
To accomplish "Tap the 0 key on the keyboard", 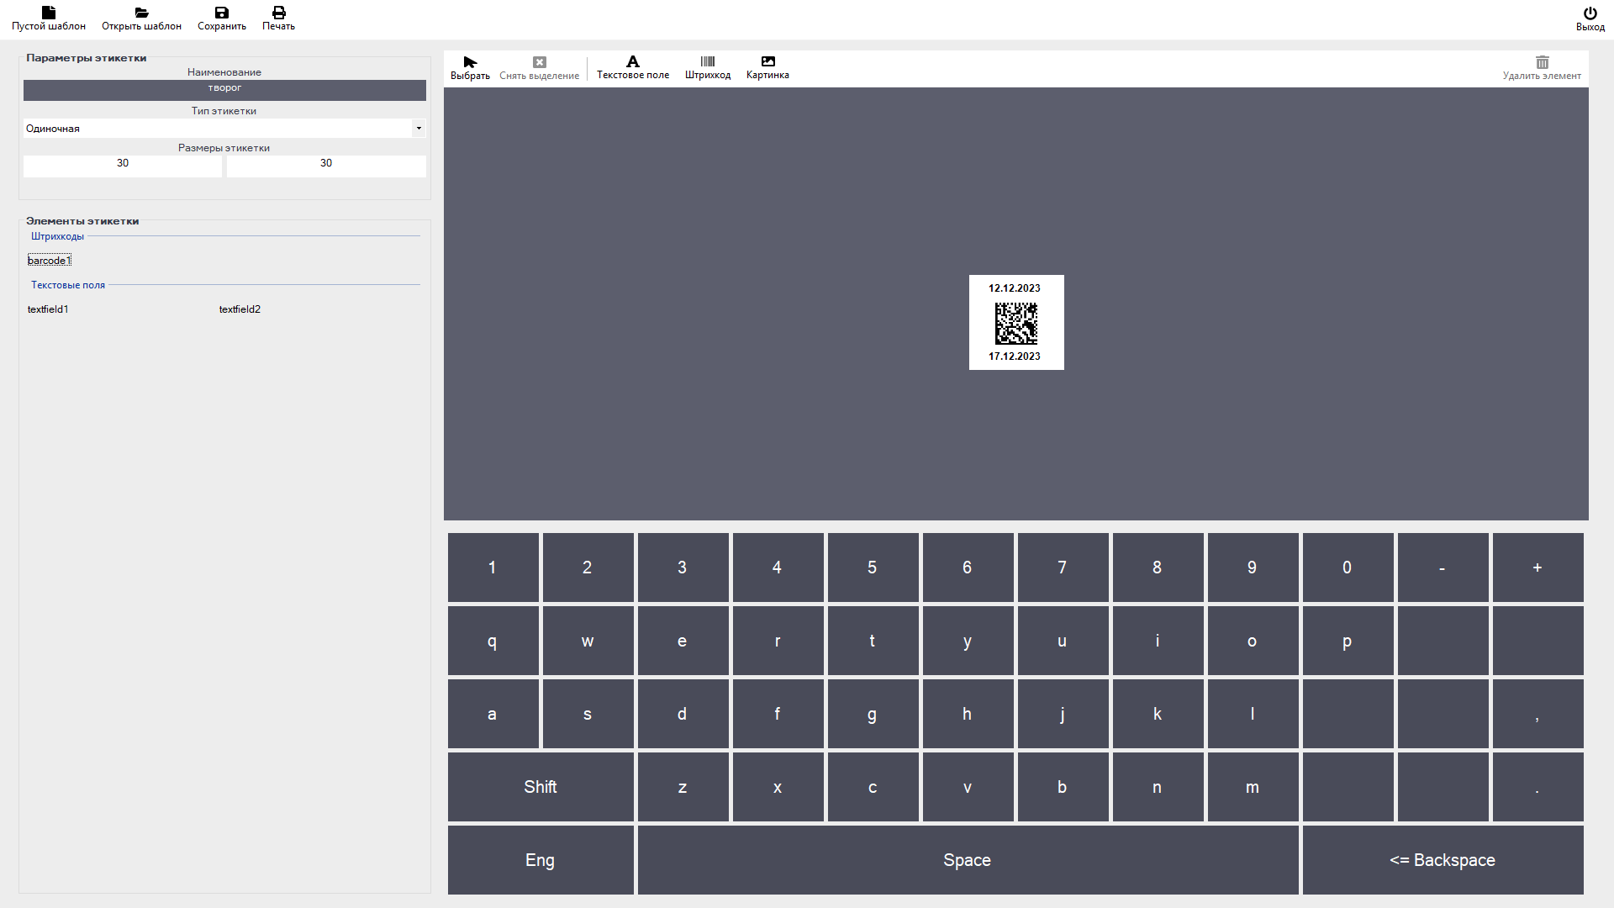I will point(1348,567).
